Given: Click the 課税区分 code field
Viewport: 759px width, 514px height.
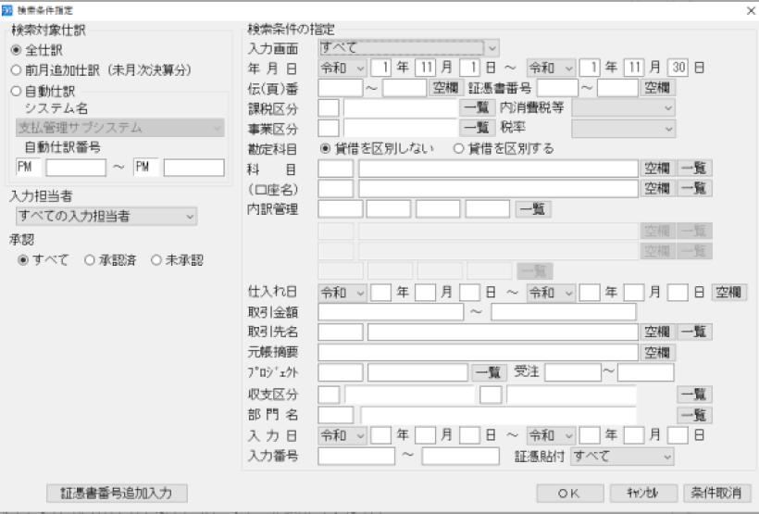Looking at the screenshot, I should 329,108.
